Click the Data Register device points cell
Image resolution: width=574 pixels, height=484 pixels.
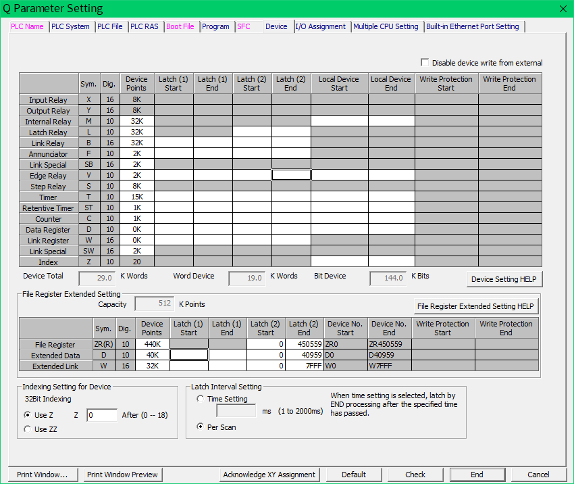[137, 230]
